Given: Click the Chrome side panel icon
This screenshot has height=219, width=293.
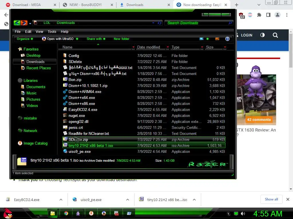Looking at the screenshot, I should (268, 15).
